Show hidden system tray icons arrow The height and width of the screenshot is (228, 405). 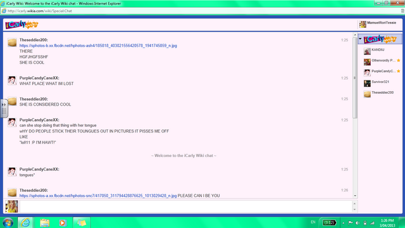coord(343,223)
